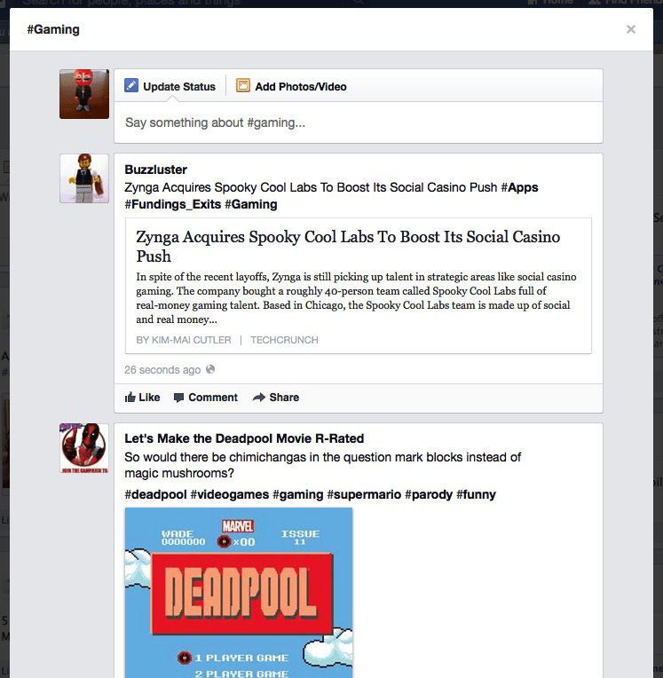Click the 'BY KIM-MAI CUTLER' byline
Viewport: 663px width, 678px height.
coord(184,340)
